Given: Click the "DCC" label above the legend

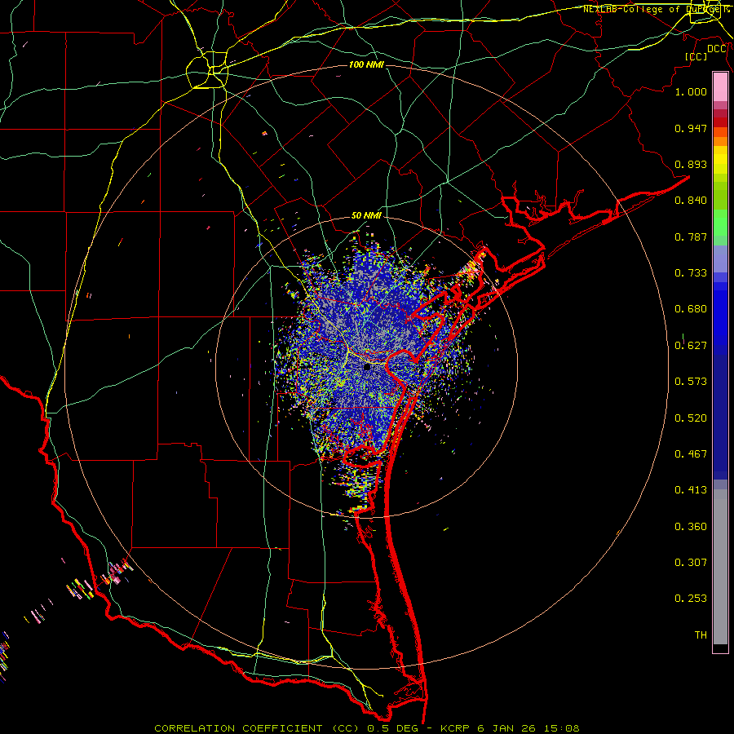Looking at the screenshot, I should 717,49.
